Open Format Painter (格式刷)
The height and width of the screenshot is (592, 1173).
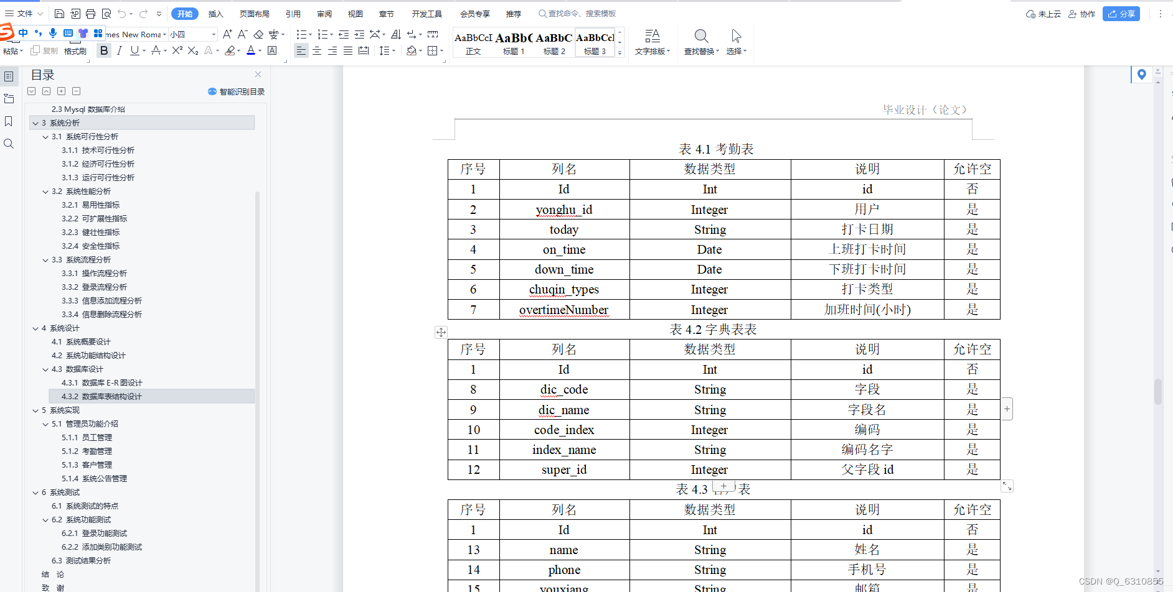[x=75, y=51]
